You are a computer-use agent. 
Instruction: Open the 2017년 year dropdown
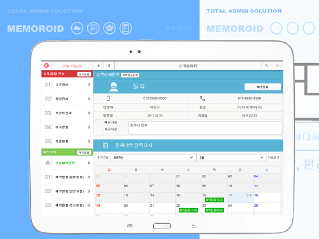[153, 157]
